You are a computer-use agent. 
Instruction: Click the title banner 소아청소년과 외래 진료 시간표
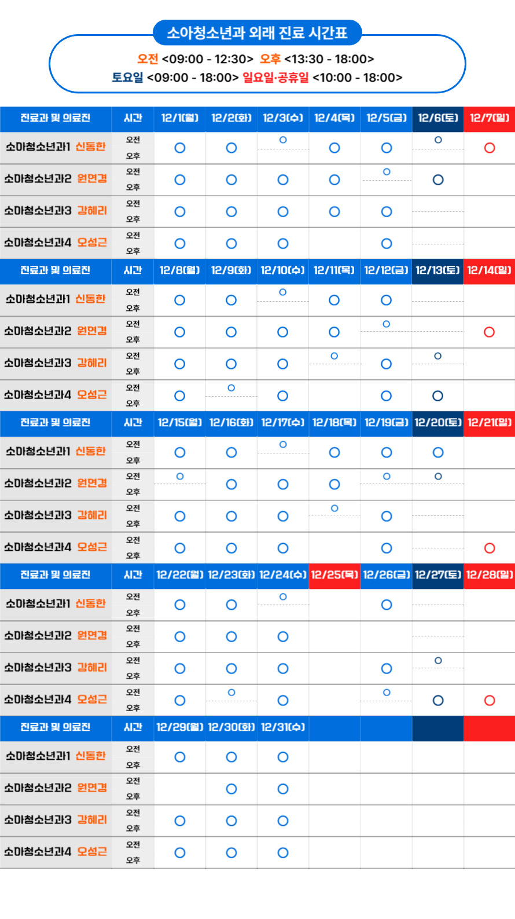257,33
